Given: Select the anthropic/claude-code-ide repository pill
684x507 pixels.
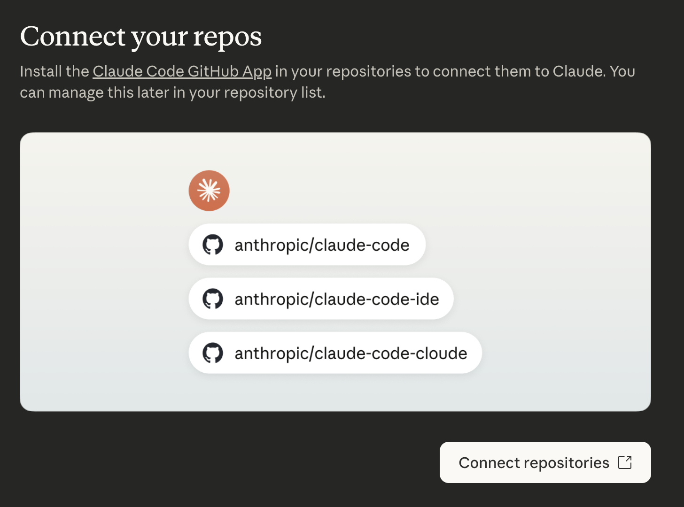Looking at the screenshot, I should [x=321, y=299].
